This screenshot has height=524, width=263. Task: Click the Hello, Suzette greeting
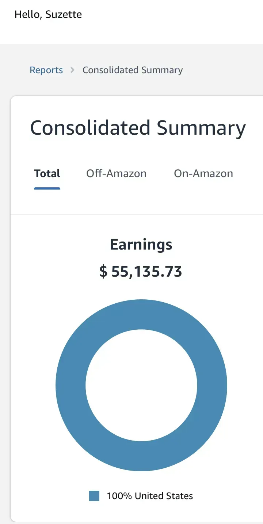[x=48, y=15]
